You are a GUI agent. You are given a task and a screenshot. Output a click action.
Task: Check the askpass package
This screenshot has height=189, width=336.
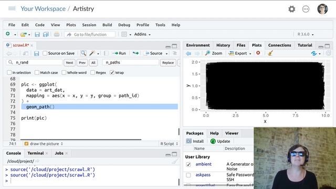[188, 175]
